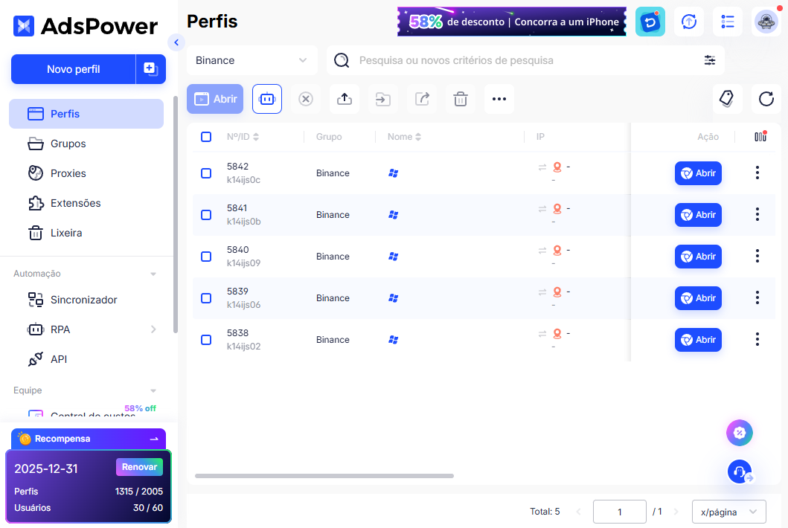Viewport: 788px width, 528px height.
Task: Open Sincronizador in sidebar
Action: [x=86, y=300]
